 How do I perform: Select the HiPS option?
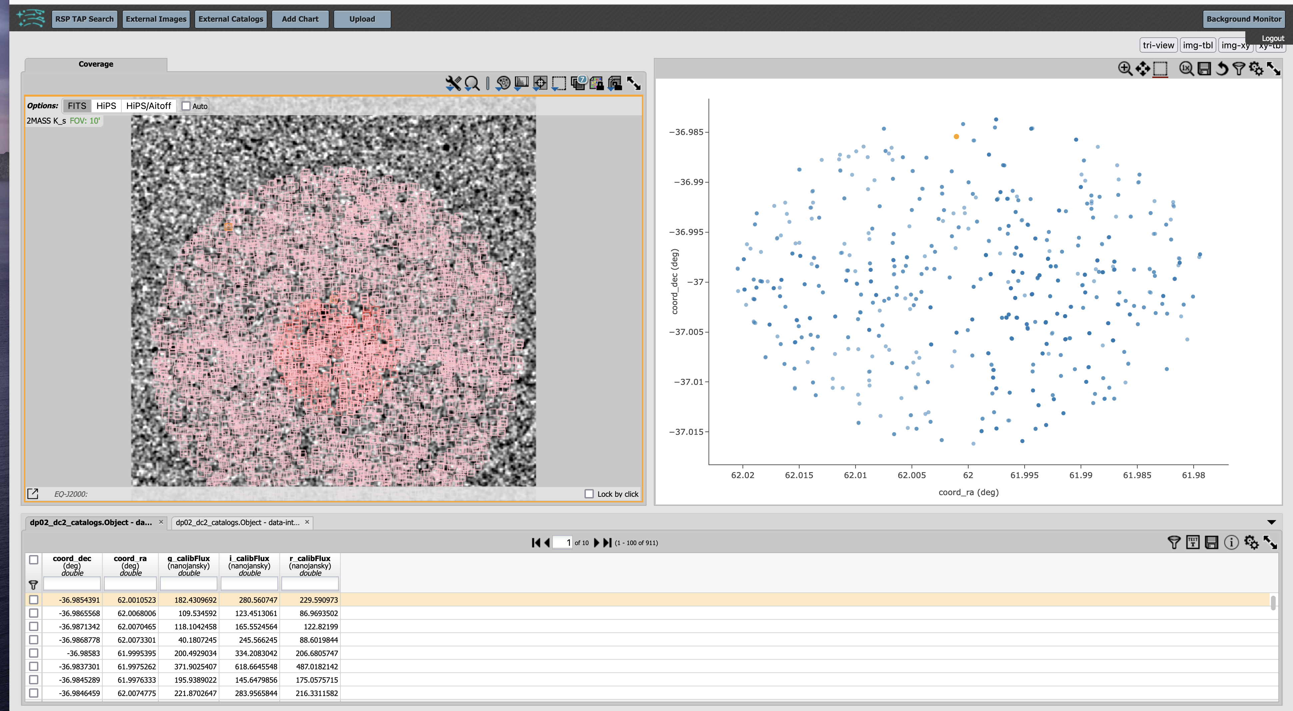coord(106,106)
